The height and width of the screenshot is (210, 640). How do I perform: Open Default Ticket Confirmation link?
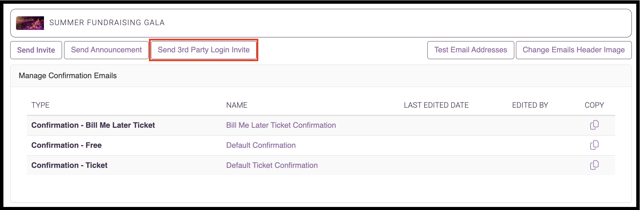point(272,165)
